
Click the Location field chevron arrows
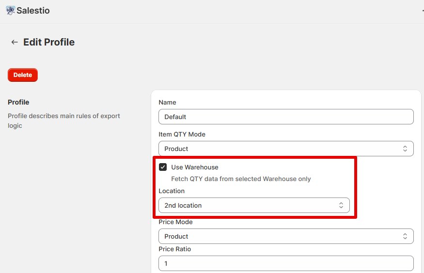click(x=341, y=205)
